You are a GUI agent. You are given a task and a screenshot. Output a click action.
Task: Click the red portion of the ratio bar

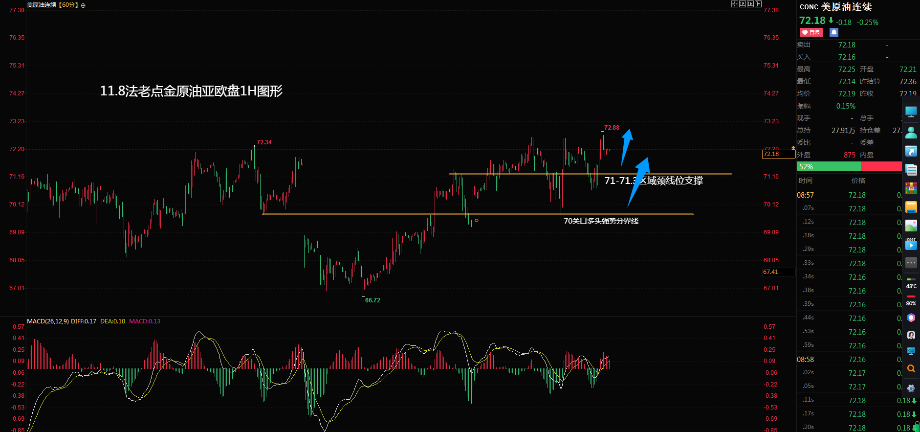(x=881, y=166)
